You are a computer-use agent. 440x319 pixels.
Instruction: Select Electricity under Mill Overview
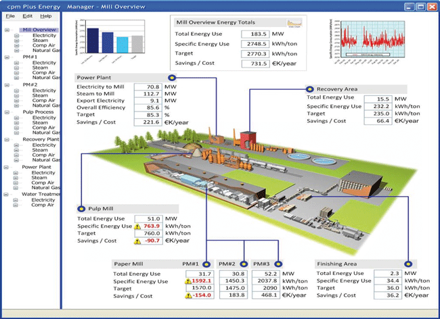tap(44, 35)
